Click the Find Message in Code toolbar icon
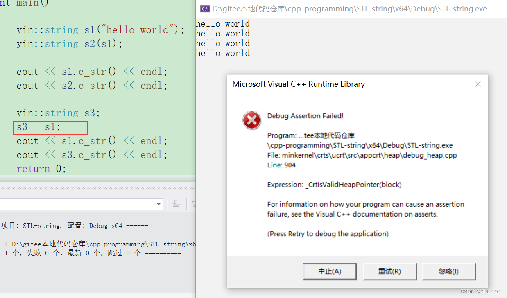 click(x=177, y=204)
